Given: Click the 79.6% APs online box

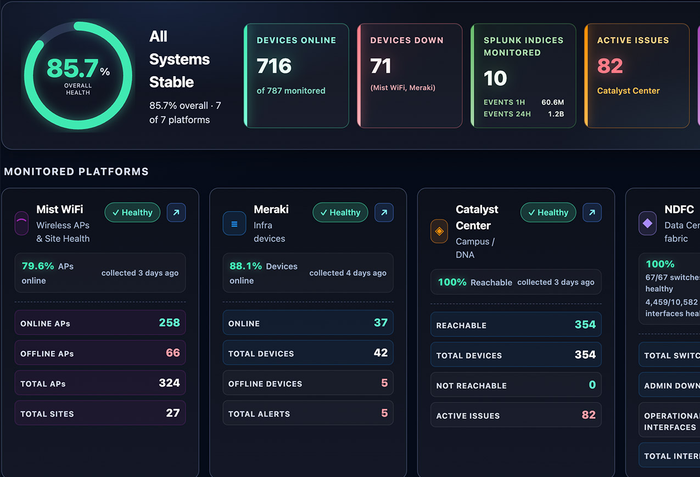Looking at the screenshot, I should click(100, 273).
